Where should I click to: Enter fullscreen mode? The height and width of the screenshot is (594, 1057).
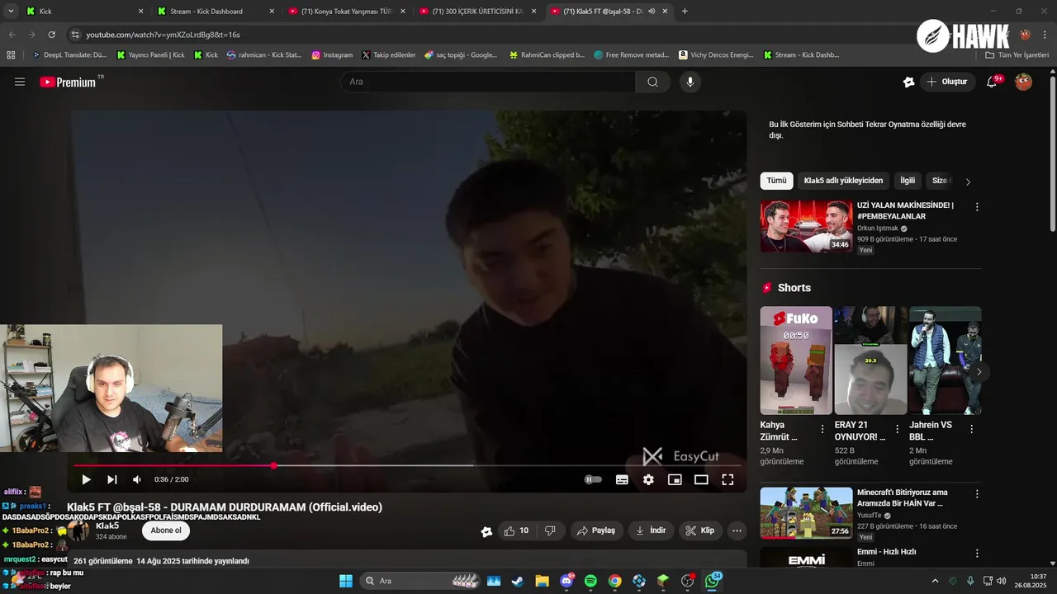(x=728, y=479)
